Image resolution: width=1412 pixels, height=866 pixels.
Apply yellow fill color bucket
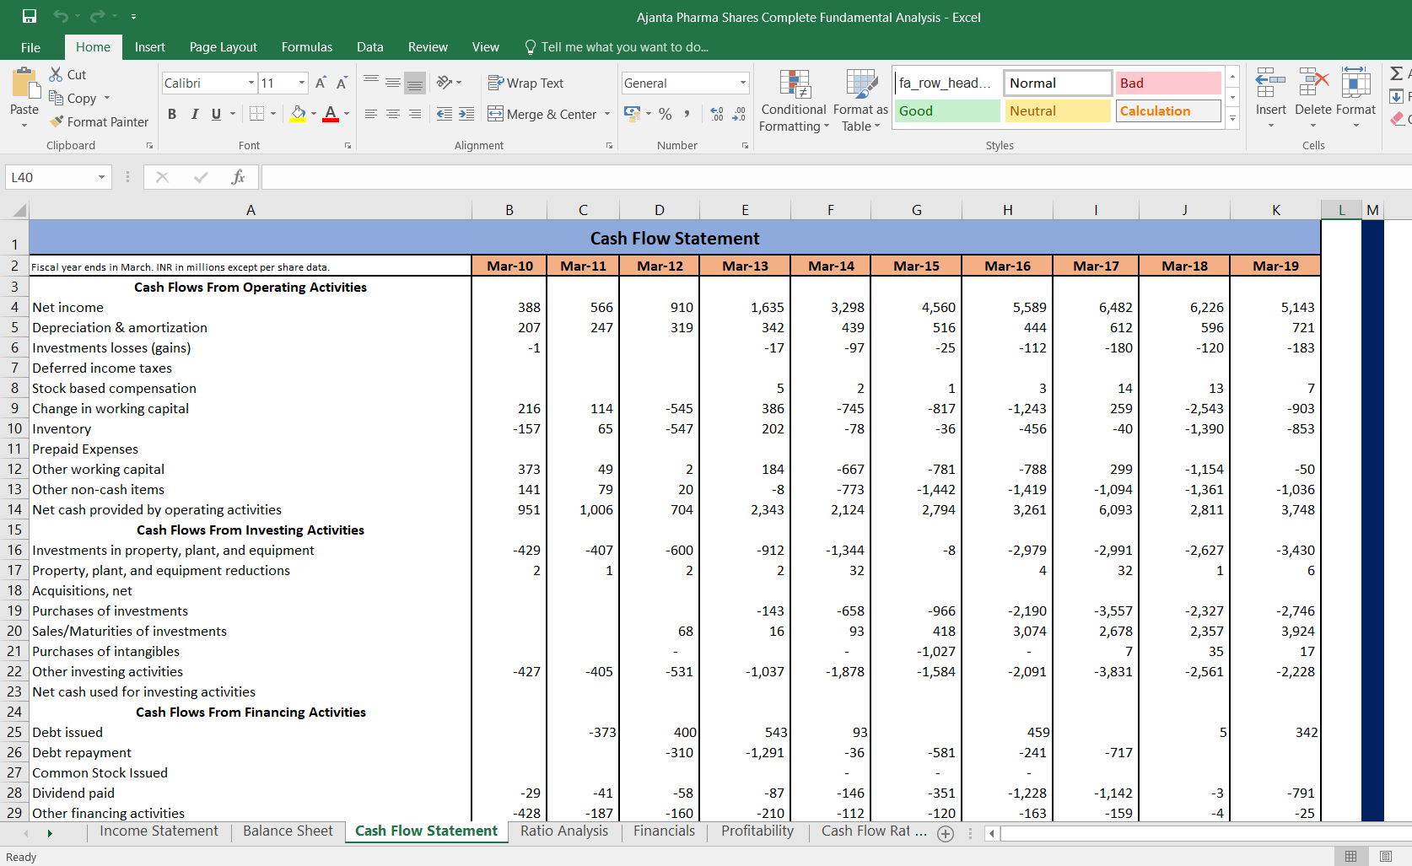coord(299,114)
